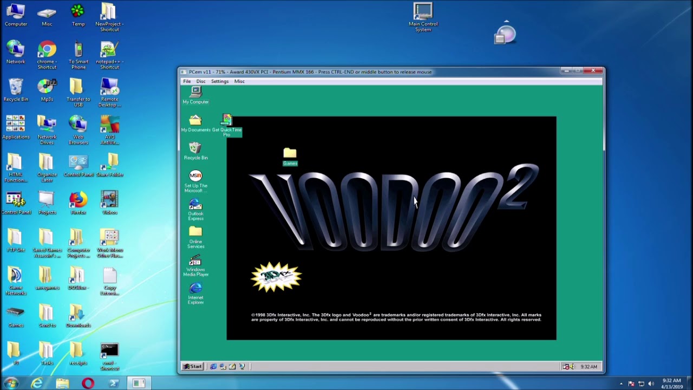Select Get QuickTime Pro icon
Screen dimensions: 693x390
coord(227,125)
